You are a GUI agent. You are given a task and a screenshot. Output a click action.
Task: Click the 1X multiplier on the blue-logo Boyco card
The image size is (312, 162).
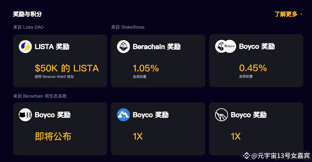tap(138, 136)
